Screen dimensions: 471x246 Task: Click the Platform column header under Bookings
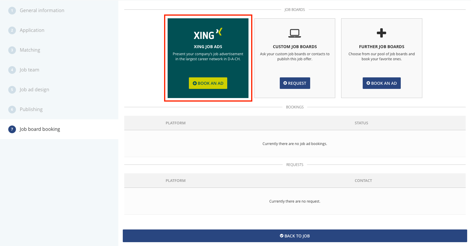(176, 123)
